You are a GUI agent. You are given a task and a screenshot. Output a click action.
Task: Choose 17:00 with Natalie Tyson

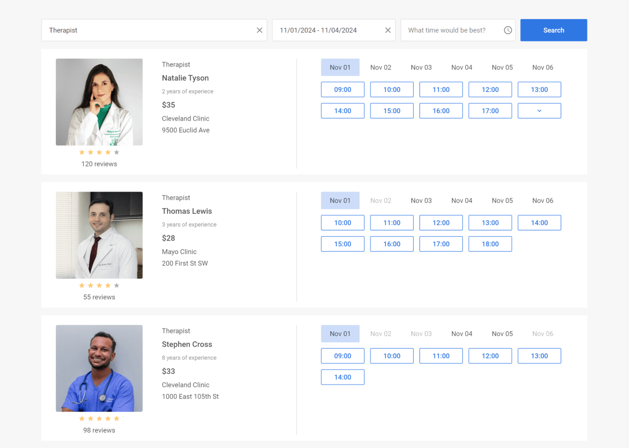click(x=490, y=110)
